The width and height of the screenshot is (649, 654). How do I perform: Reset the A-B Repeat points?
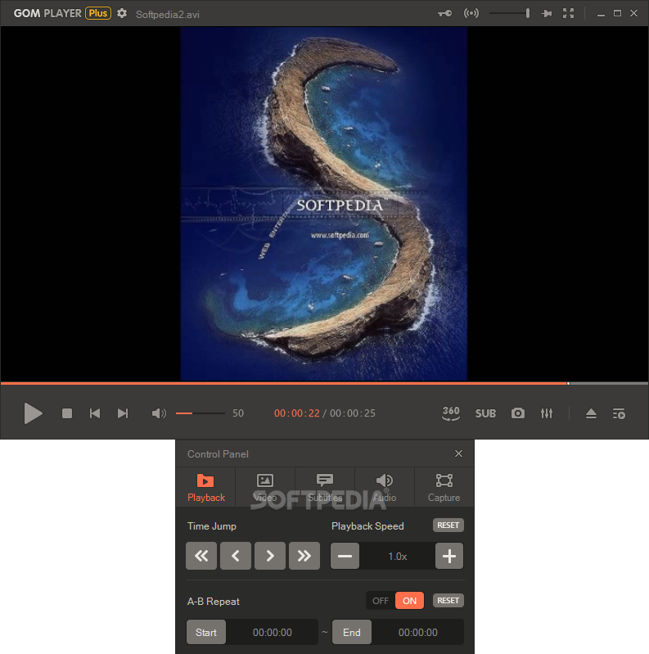click(448, 601)
